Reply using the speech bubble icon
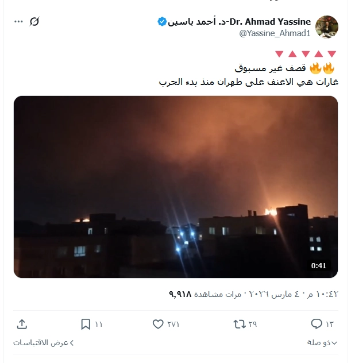The height and width of the screenshot is (363, 351). pyautogui.click(x=317, y=324)
